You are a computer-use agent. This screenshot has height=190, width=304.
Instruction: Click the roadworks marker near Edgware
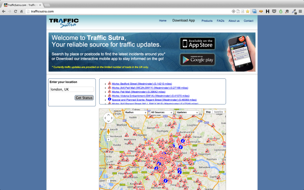[135, 134]
